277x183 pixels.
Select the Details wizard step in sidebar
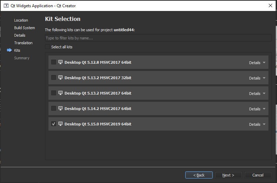(20, 35)
